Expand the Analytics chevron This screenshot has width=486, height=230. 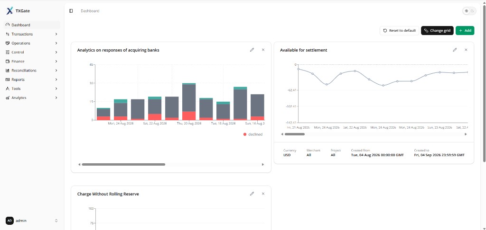pos(56,97)
